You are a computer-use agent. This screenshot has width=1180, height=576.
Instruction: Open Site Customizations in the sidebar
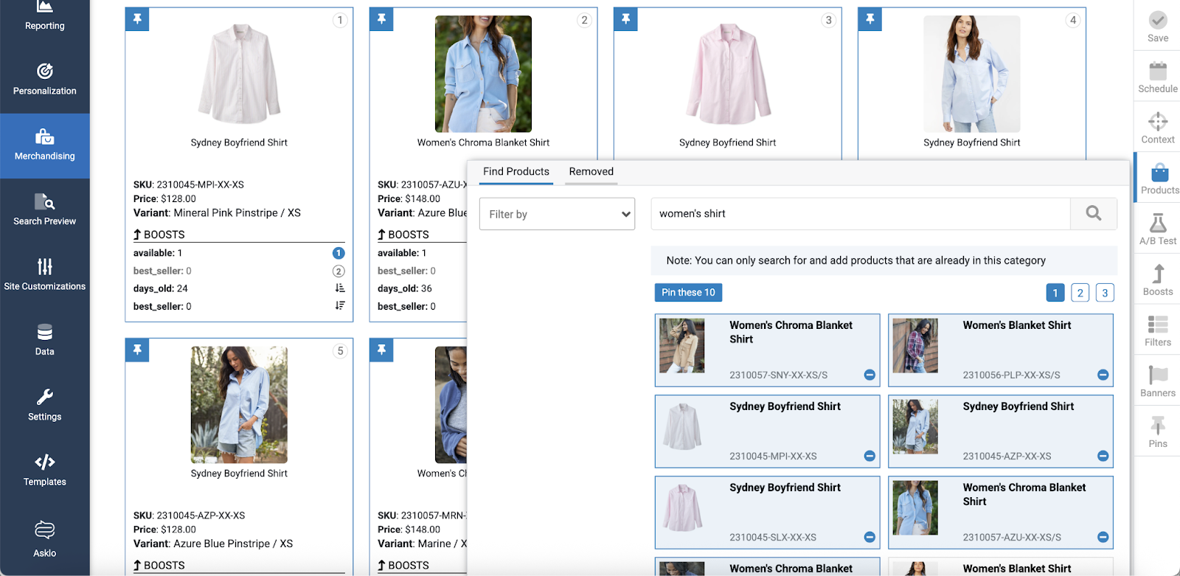[44, 275]
